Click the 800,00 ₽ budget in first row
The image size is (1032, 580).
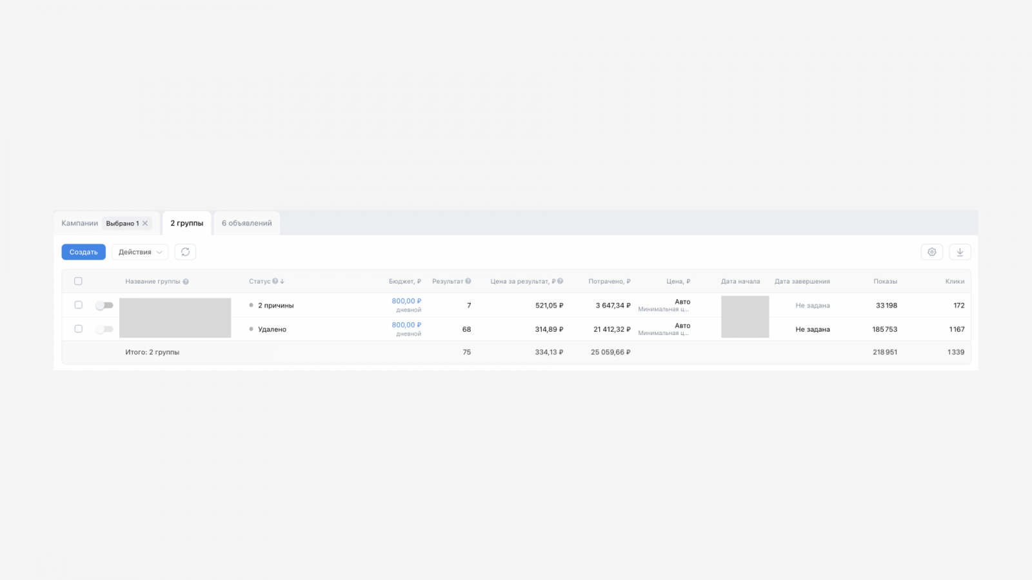point(406,301)
